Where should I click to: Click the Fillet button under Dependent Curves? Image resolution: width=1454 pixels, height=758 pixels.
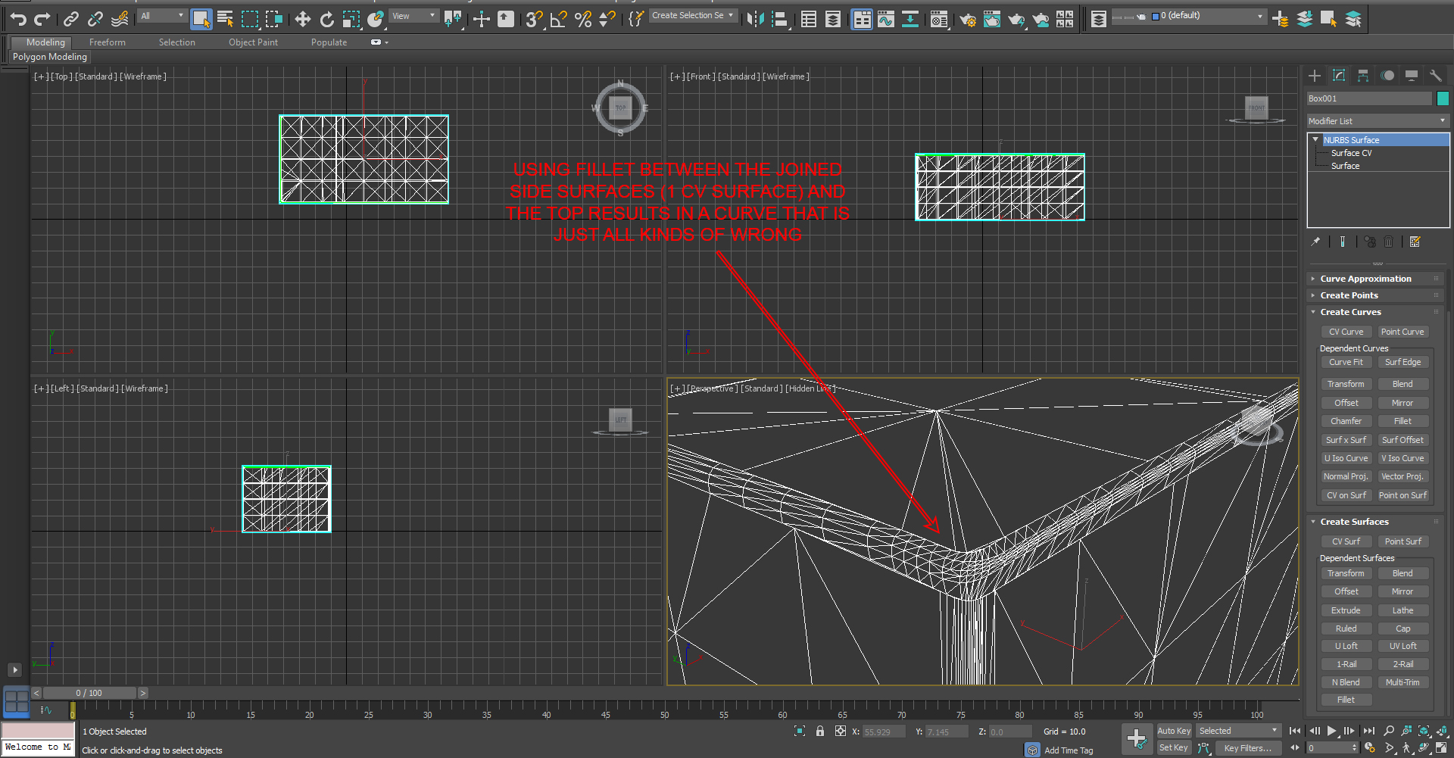click(x=1403, y=421)
